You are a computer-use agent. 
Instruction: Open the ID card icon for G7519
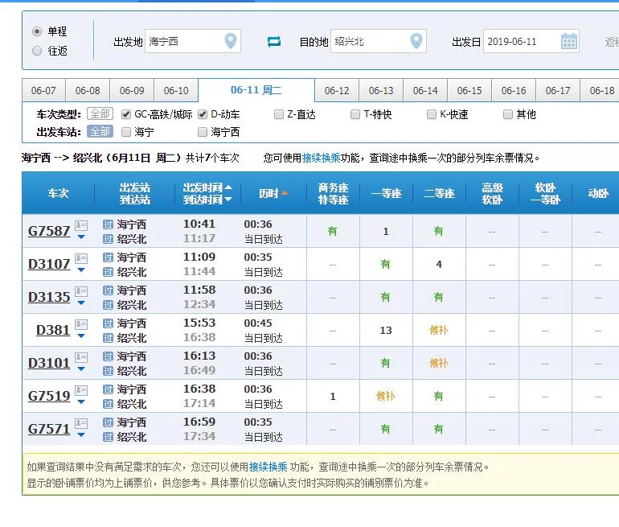[81, 391]
